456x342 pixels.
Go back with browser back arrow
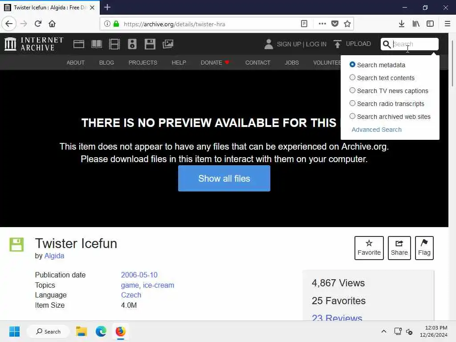[9, 24]
